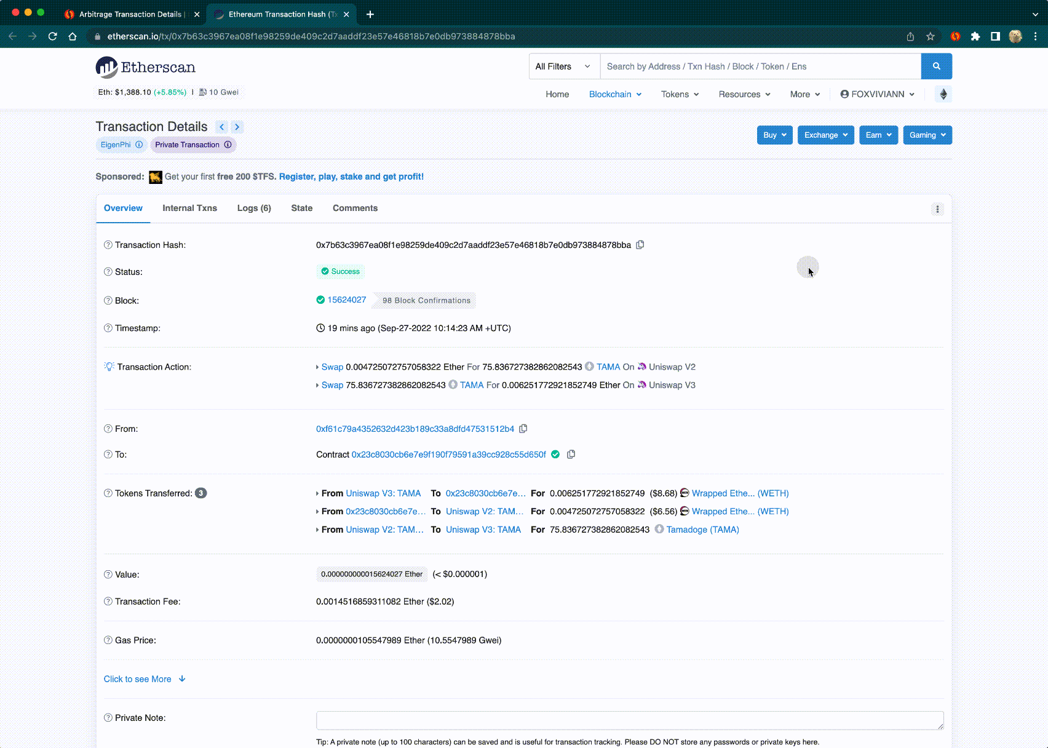The height and width of the screenshot is (748, 1048).
Task: Click the Etherscan logo
Action: click(x=146, y=67)
